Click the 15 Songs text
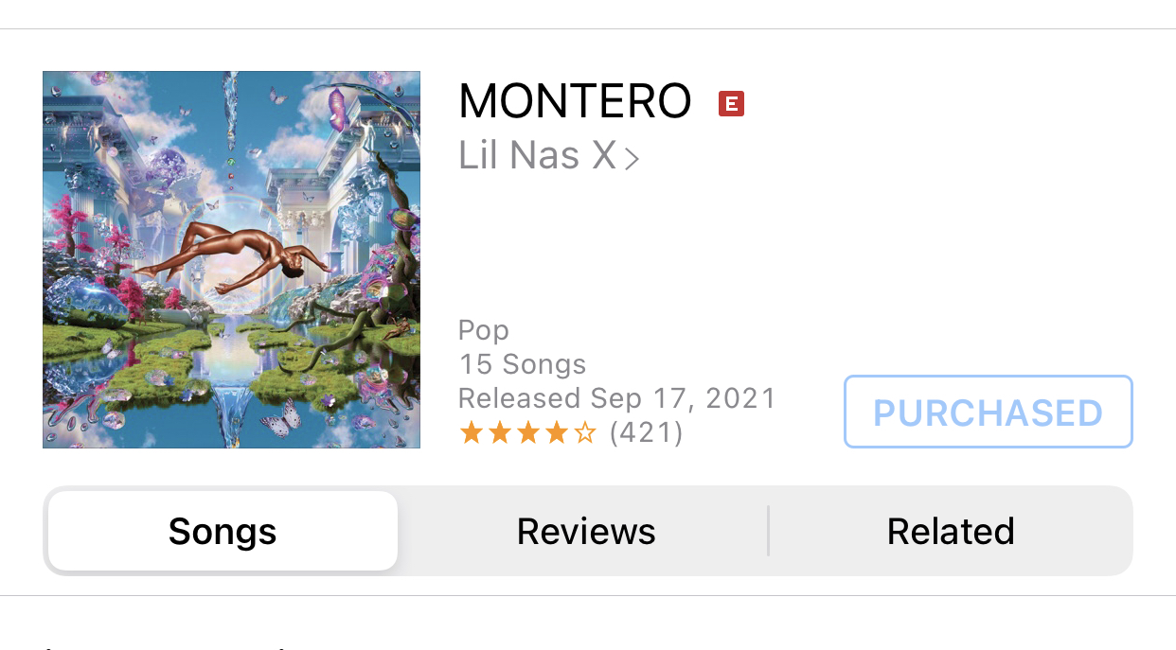This screenshot has width=1176, height=650. (x=523, y=364)
